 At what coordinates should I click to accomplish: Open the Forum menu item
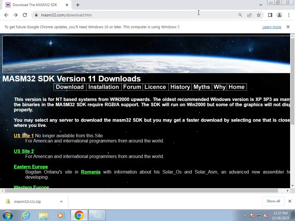tap(132, 87)
